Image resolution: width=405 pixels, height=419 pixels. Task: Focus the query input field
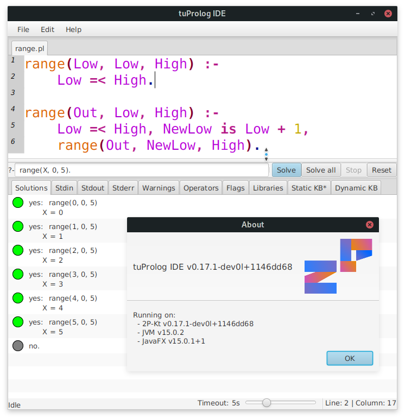point(142,170)
